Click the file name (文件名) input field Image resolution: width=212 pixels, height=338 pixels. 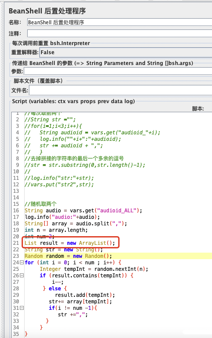120,90
